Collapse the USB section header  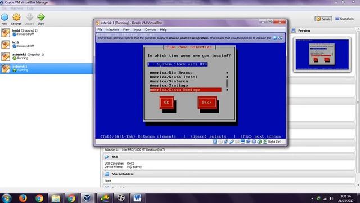[x=229, y=157]
